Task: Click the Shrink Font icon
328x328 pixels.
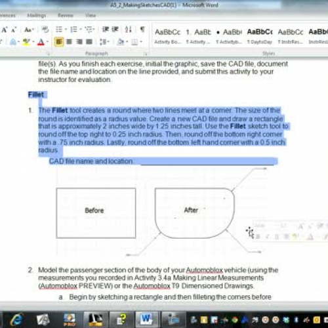Action: click(14, 30)
